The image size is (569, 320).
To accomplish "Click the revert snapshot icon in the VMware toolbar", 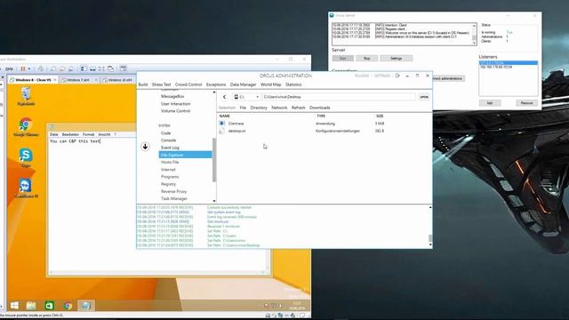I will [x=62, y=68].
